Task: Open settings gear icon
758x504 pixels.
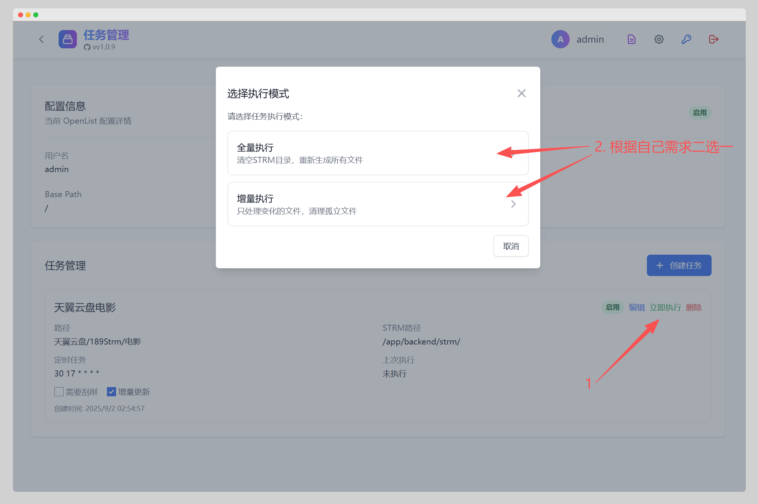Action: point(659,39)
